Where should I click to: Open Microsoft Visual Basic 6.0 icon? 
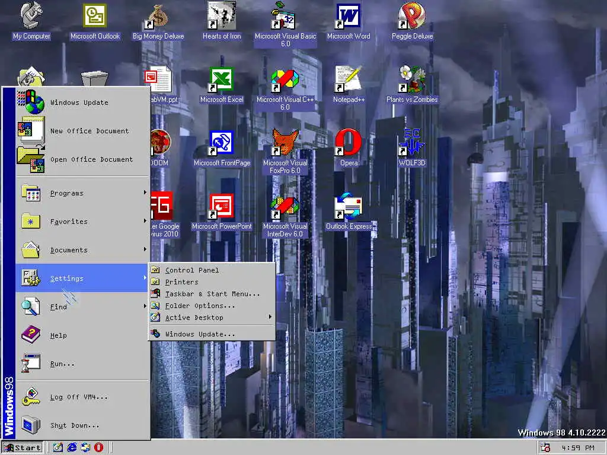coord(285,24)
